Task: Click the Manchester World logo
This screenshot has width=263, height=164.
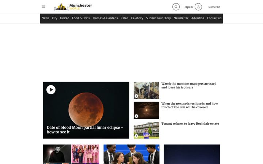Action: [x=73, y=7]
